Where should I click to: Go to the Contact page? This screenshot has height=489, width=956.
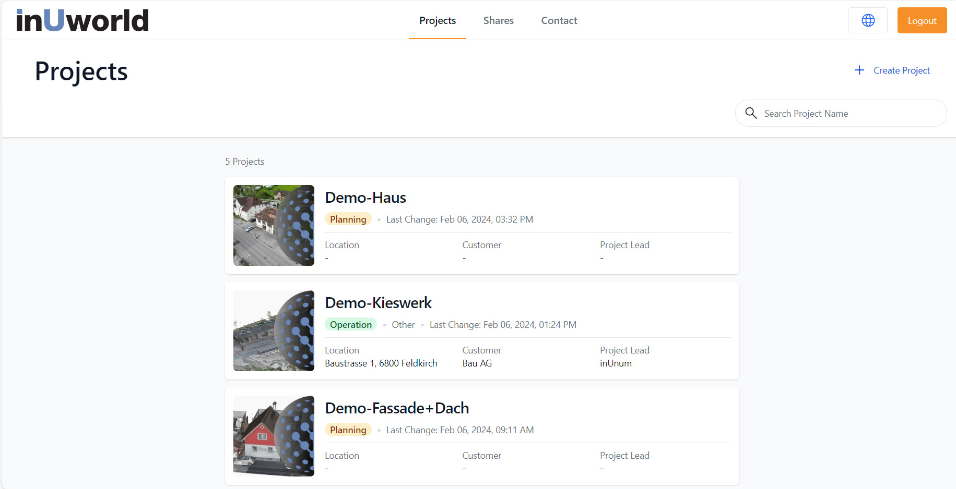pyautogui.click(x=559, y=20)
